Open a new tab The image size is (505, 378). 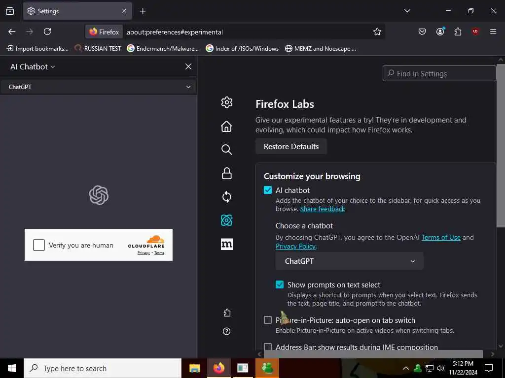tap(143, 11)
